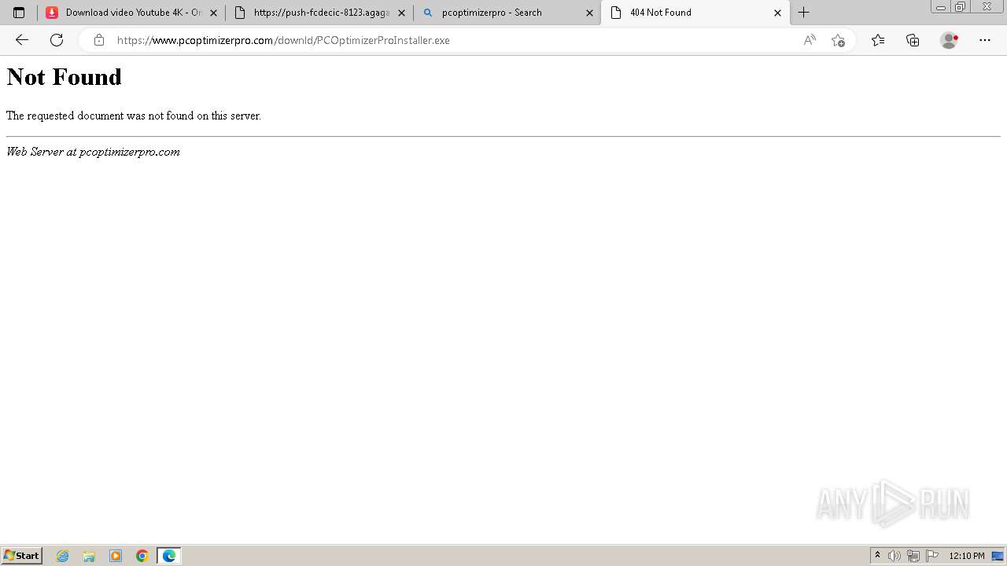Open the tab actions menu icon

pyautogui.click(x=19, y=13)
